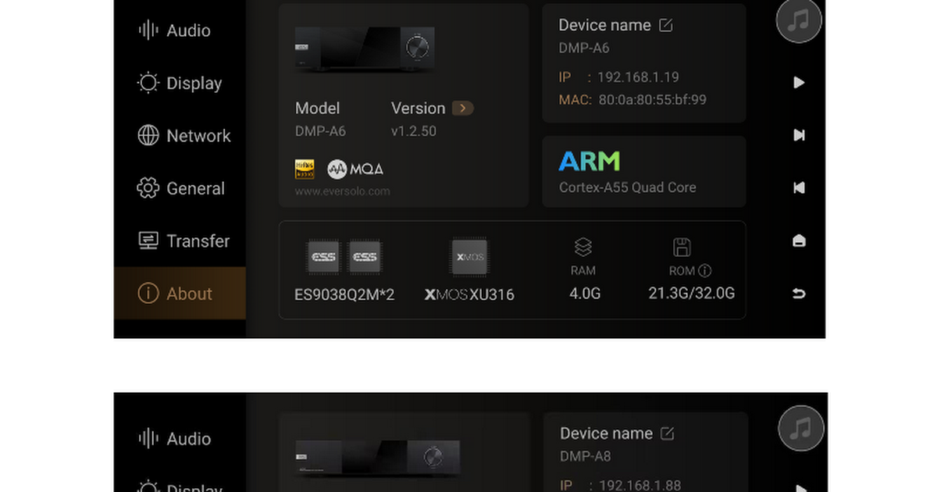The width and height of the screenshot is (937, 492).
Task: Click the IP address 192.168.1.19
Action: [x=638, y=77]
